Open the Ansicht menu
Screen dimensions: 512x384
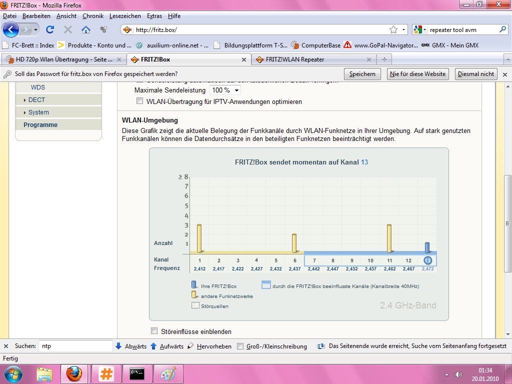click(66, 16)
